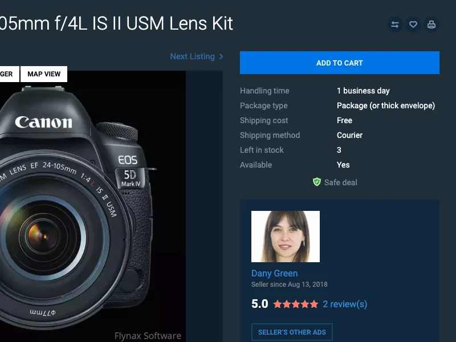
Task: Click the 'Package (or thick envelope)' value
Action: click(x=386, y=105)
